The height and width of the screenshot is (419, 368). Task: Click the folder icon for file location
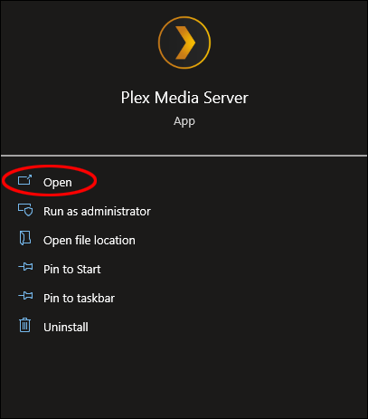25,238
